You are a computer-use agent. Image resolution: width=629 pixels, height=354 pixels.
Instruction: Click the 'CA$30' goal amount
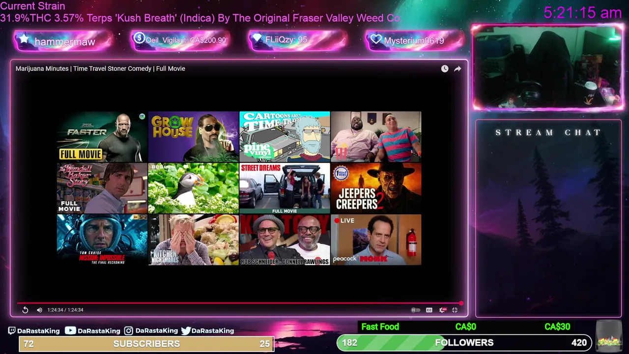coord(557,327)
